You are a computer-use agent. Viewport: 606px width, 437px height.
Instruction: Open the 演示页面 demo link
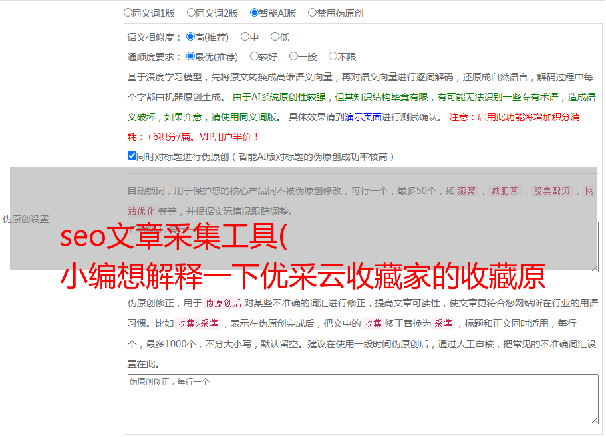click(363, 117)
